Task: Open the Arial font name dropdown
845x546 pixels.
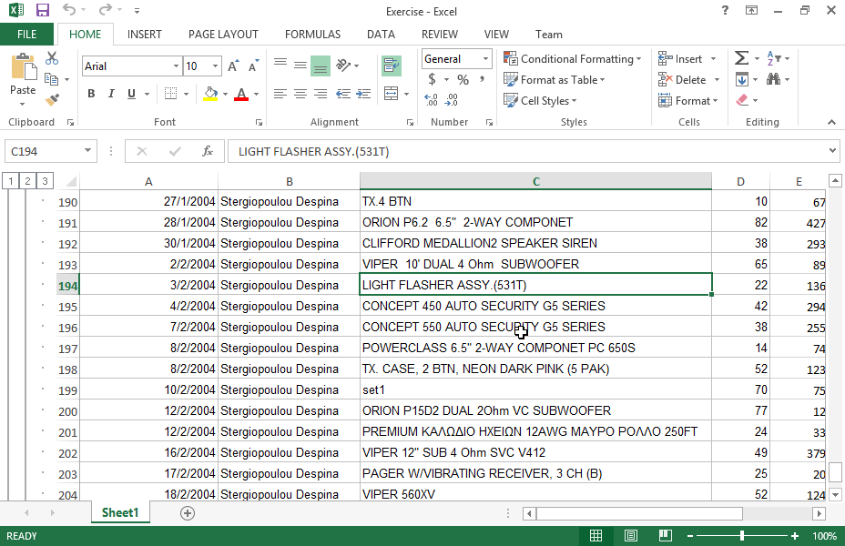Action: [176, 66]
